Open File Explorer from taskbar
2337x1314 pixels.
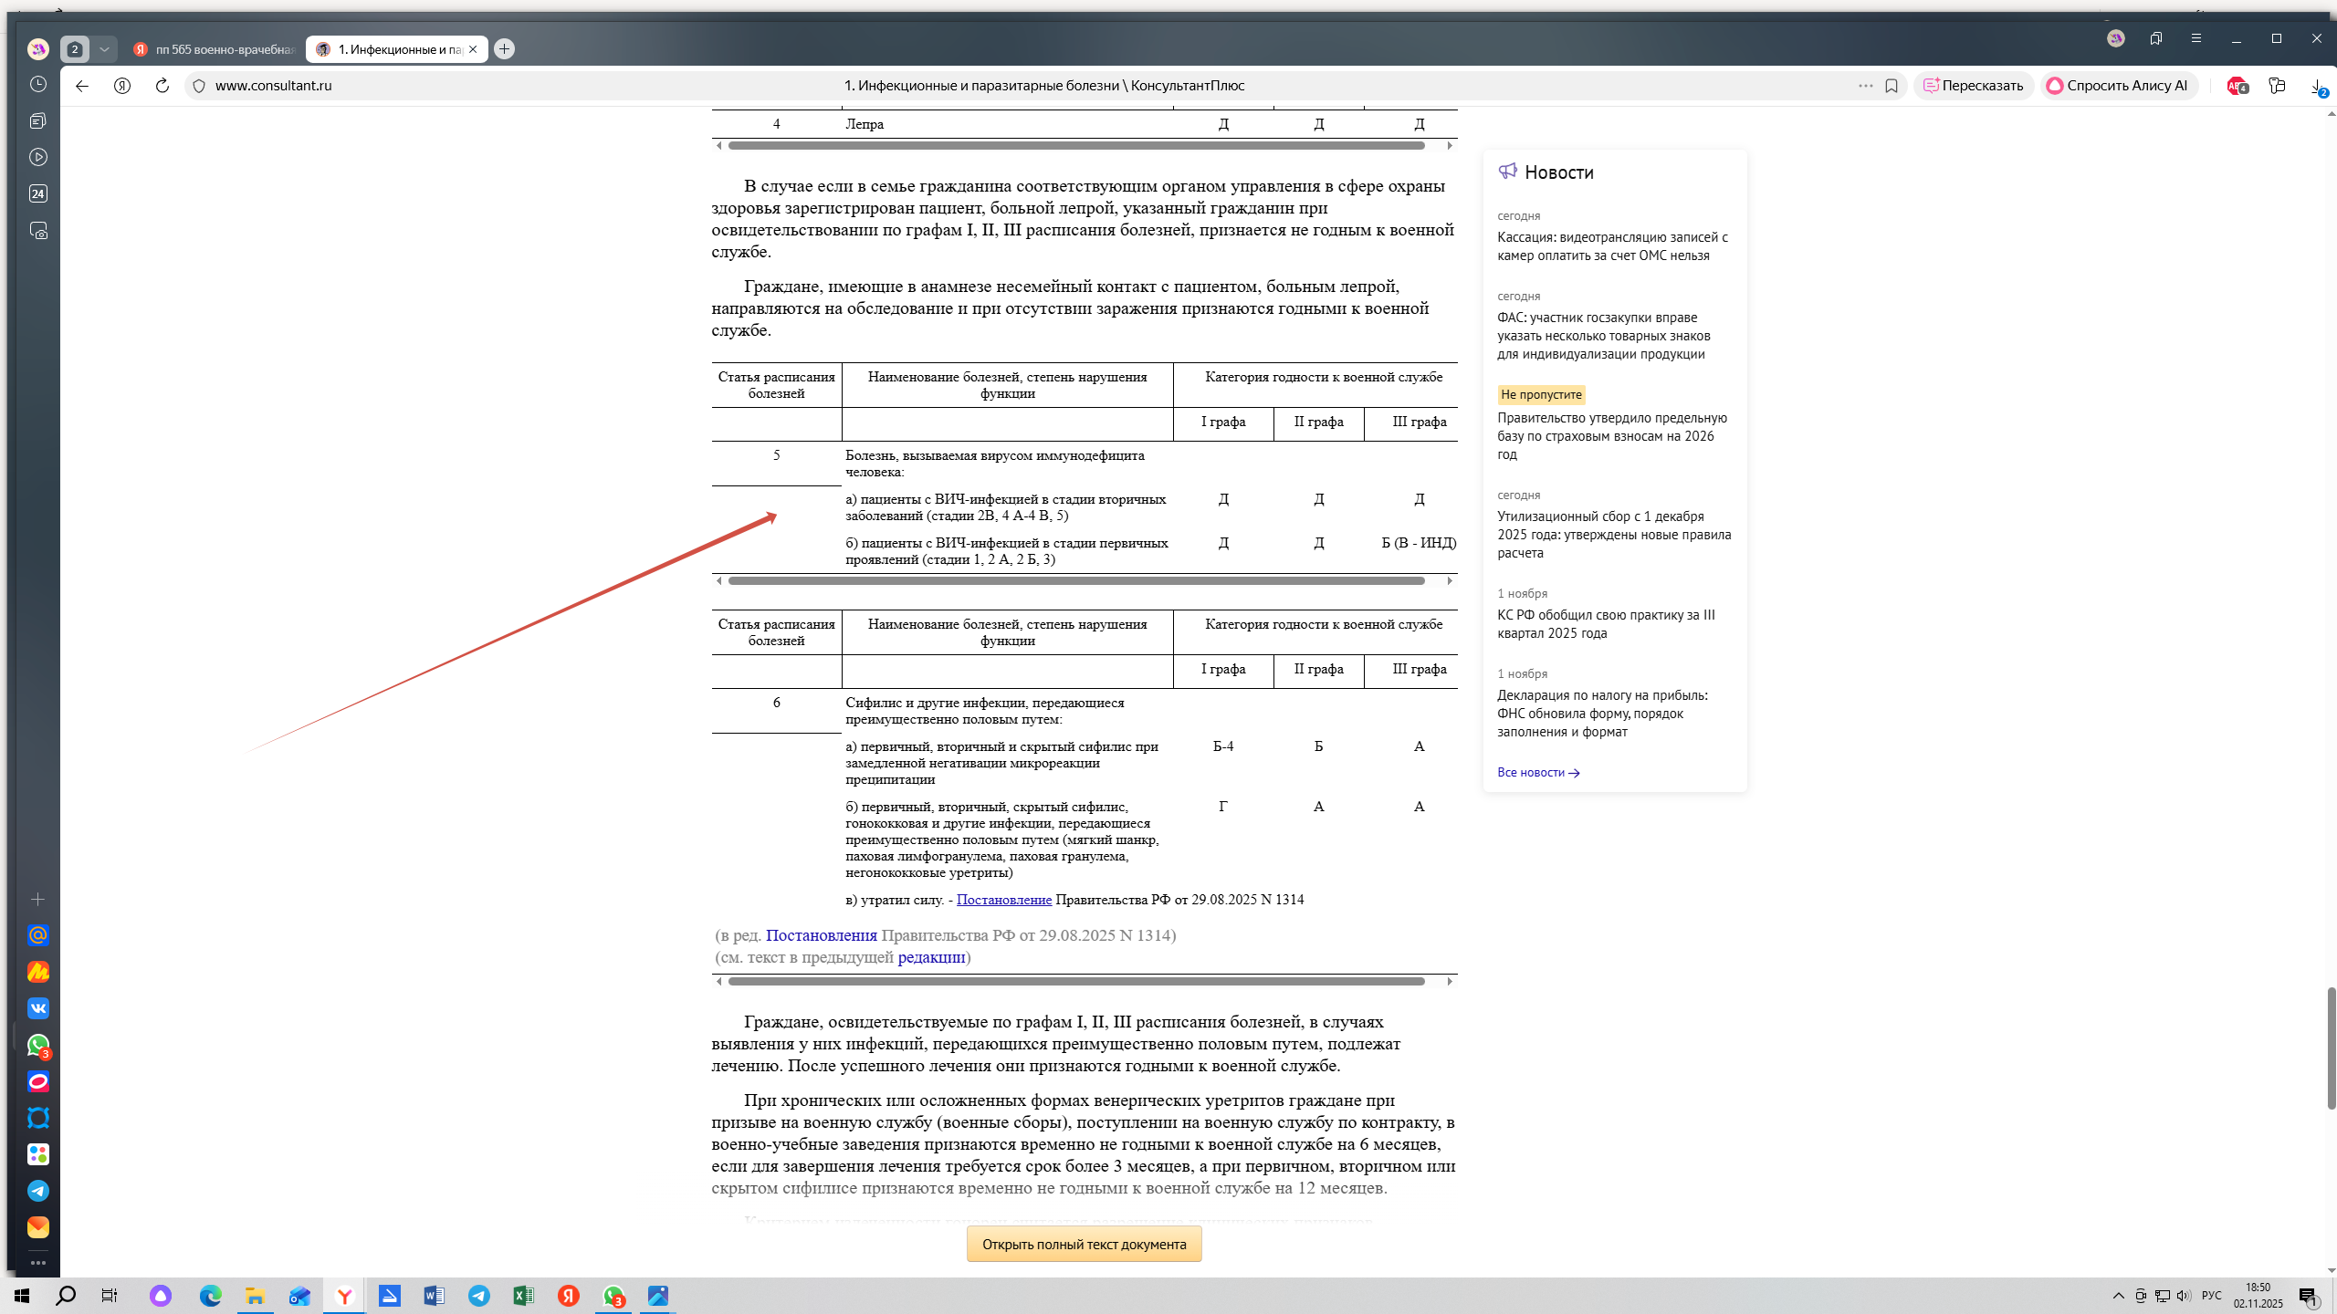(x=255, y=1296)
